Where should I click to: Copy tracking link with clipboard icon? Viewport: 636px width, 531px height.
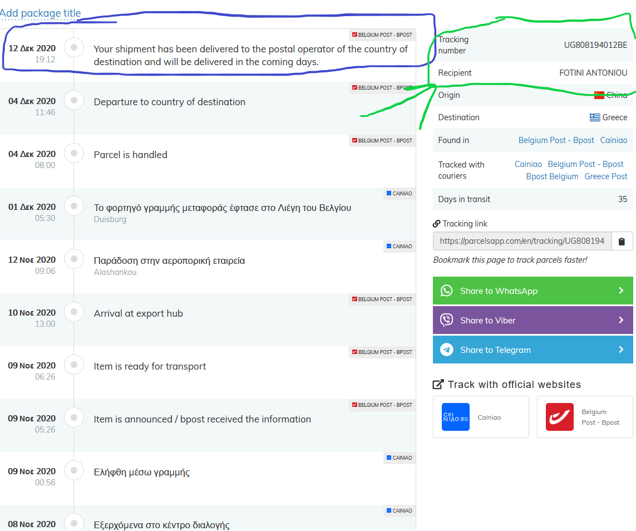622,242
